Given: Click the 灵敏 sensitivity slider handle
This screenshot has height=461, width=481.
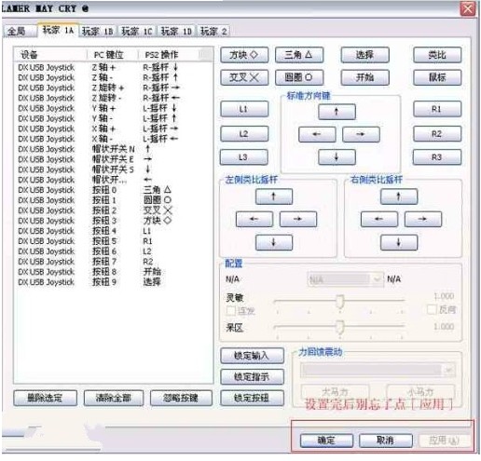Looking at the screenshot, I should click(x=340, y=301).
